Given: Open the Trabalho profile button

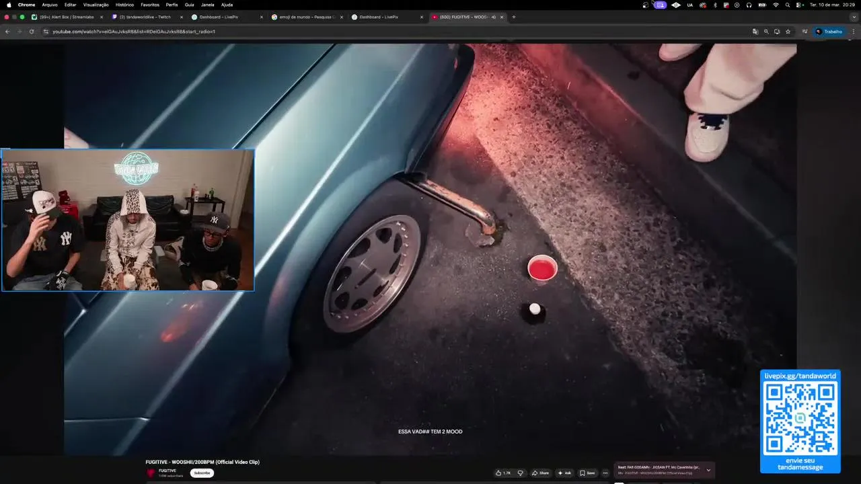Looking at the screenshot, I should pyautogui.click(x=829, y=32).
